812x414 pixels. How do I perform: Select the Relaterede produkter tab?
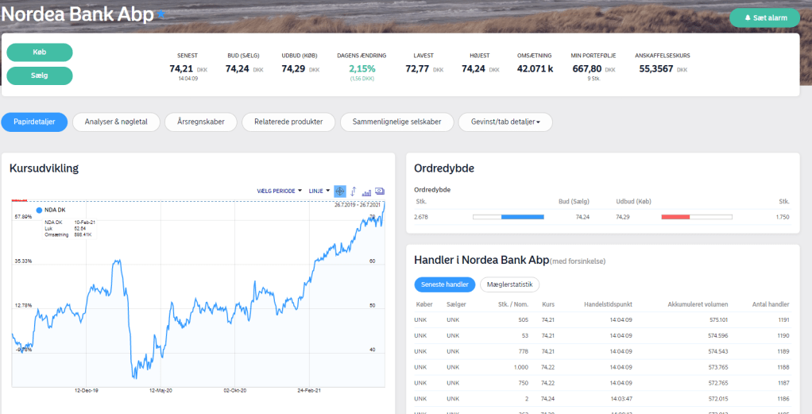[288, 122]
